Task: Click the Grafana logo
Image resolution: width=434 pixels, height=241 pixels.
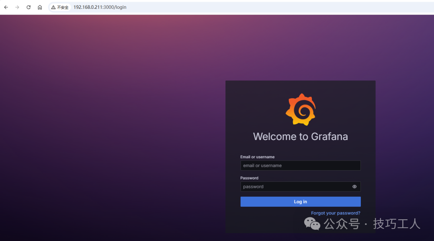Action: pos(301,109)
